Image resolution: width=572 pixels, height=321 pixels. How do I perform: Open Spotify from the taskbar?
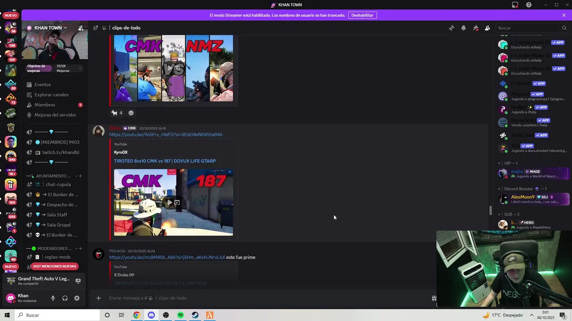tap(181, 315)
